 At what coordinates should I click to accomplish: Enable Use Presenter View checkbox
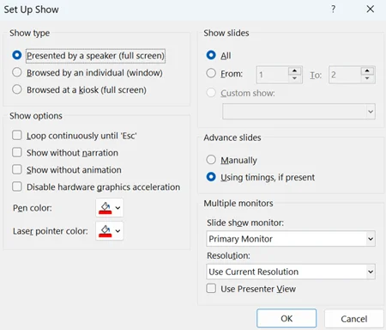(211, 288)
